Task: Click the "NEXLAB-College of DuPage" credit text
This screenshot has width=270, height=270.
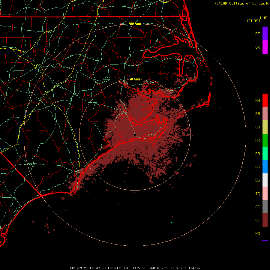Action: coord(239,3)
